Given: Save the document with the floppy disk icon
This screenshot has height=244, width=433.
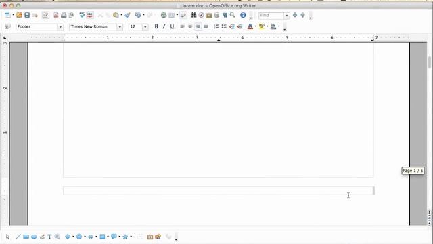Looking at the screenshot, I should tap(27, 15).
